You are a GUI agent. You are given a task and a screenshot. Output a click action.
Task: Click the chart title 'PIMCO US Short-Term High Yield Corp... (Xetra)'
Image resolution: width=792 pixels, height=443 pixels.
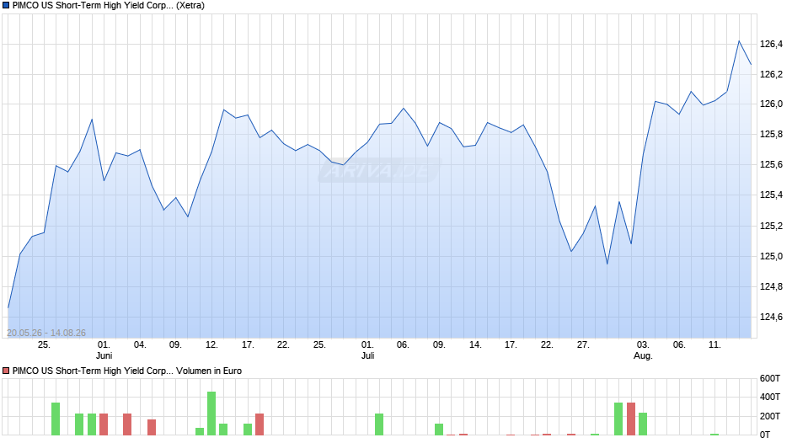[109, 6]
